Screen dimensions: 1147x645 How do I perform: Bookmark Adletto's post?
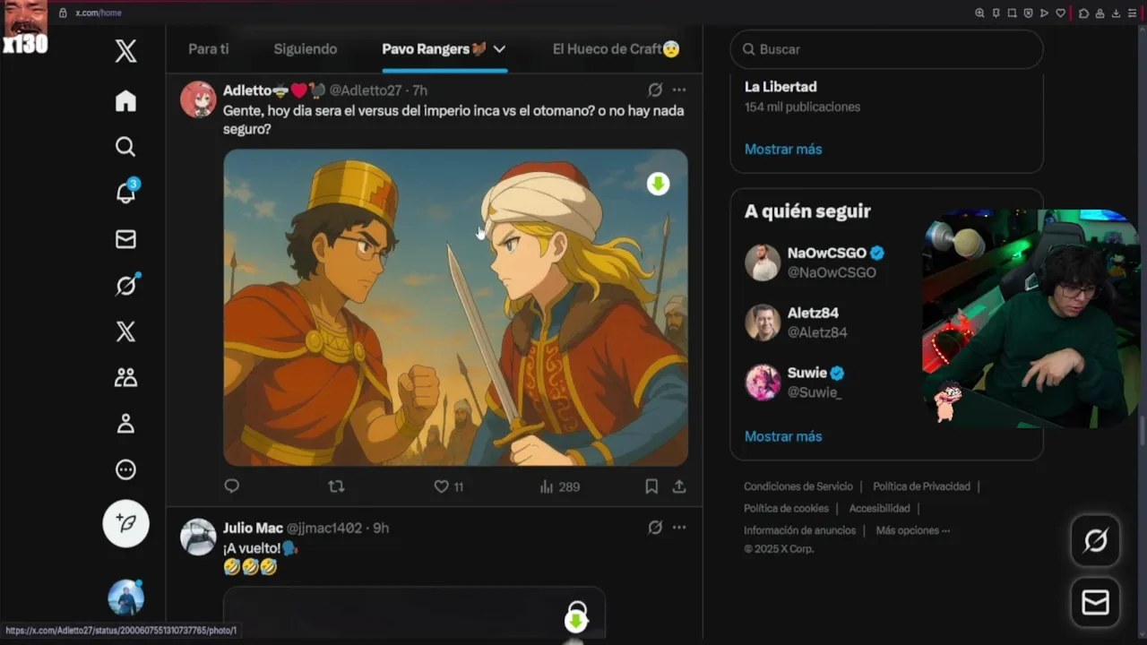point(651,486)
